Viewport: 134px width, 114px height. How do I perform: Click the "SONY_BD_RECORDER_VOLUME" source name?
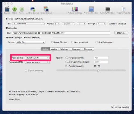29,19
